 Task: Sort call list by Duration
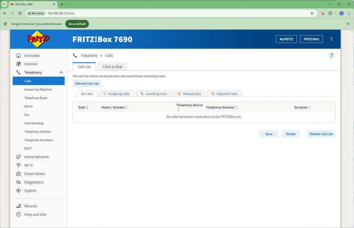tap(302, 107)
